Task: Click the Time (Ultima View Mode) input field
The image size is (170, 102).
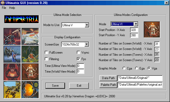Action: [x=80, y=66]
